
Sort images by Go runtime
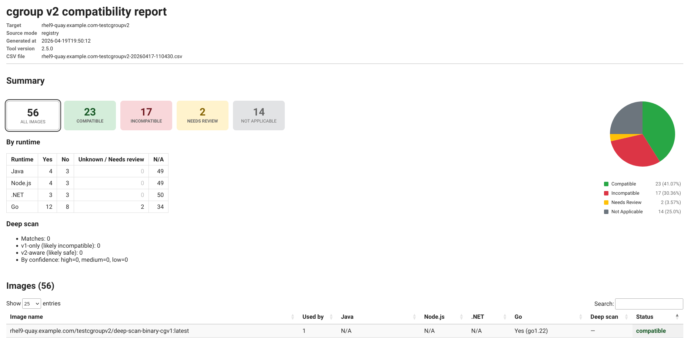518,317
